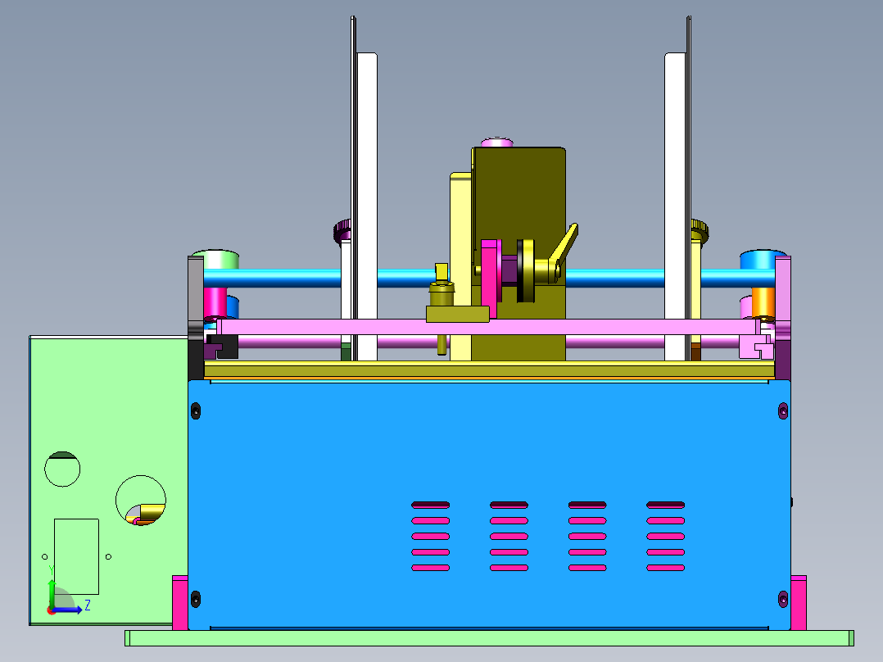Select the long green base plate
Image resolution: width=883 pixels, height=662 pixels.
click(489, 637)
